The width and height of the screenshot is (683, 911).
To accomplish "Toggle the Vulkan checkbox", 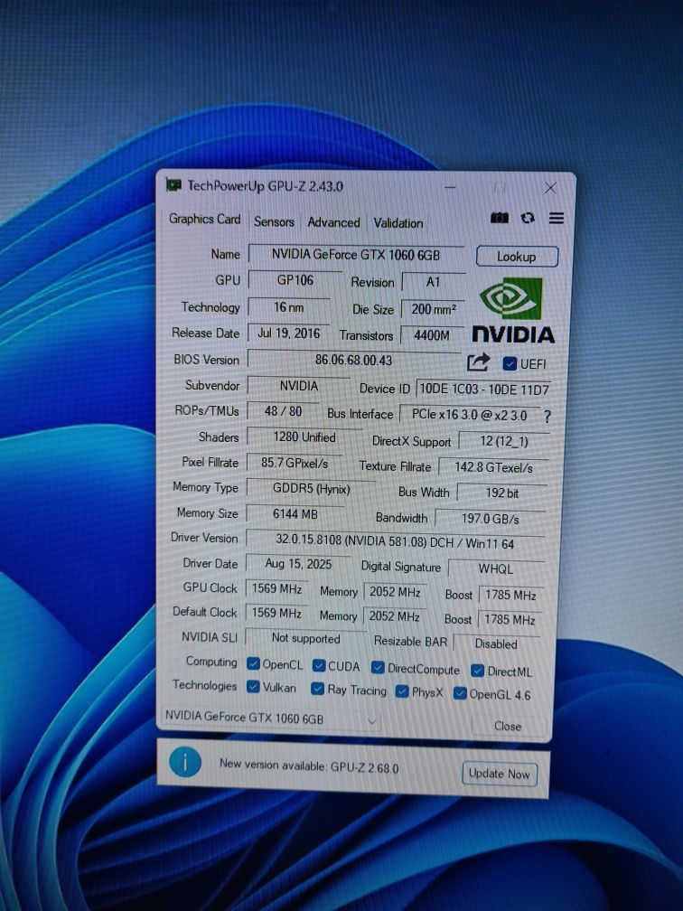I will pyautogui.click(x=253, y=687).
